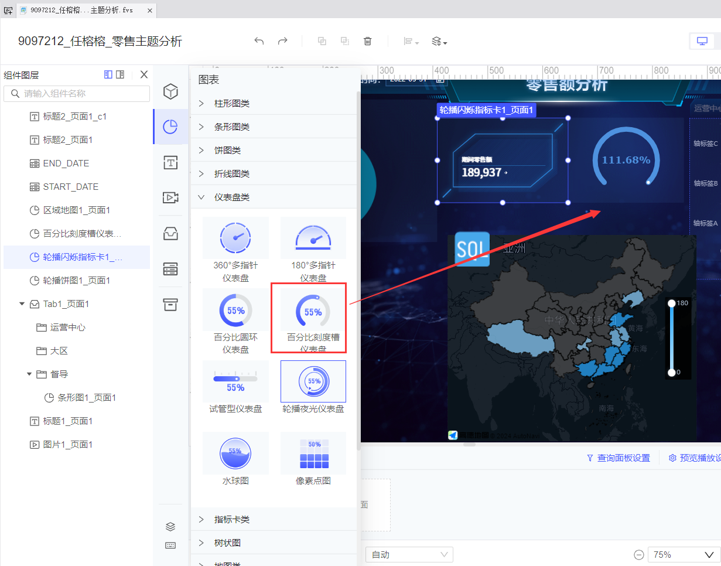Viewport: 721px width, 566px height.
Task: Click the zoom out minus button
Action: pyautogui.click(x=639, y=554)
